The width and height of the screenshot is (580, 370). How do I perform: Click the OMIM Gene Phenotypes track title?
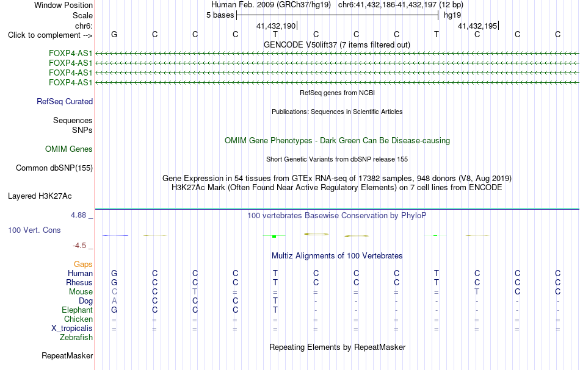click(x=338, y=141)
